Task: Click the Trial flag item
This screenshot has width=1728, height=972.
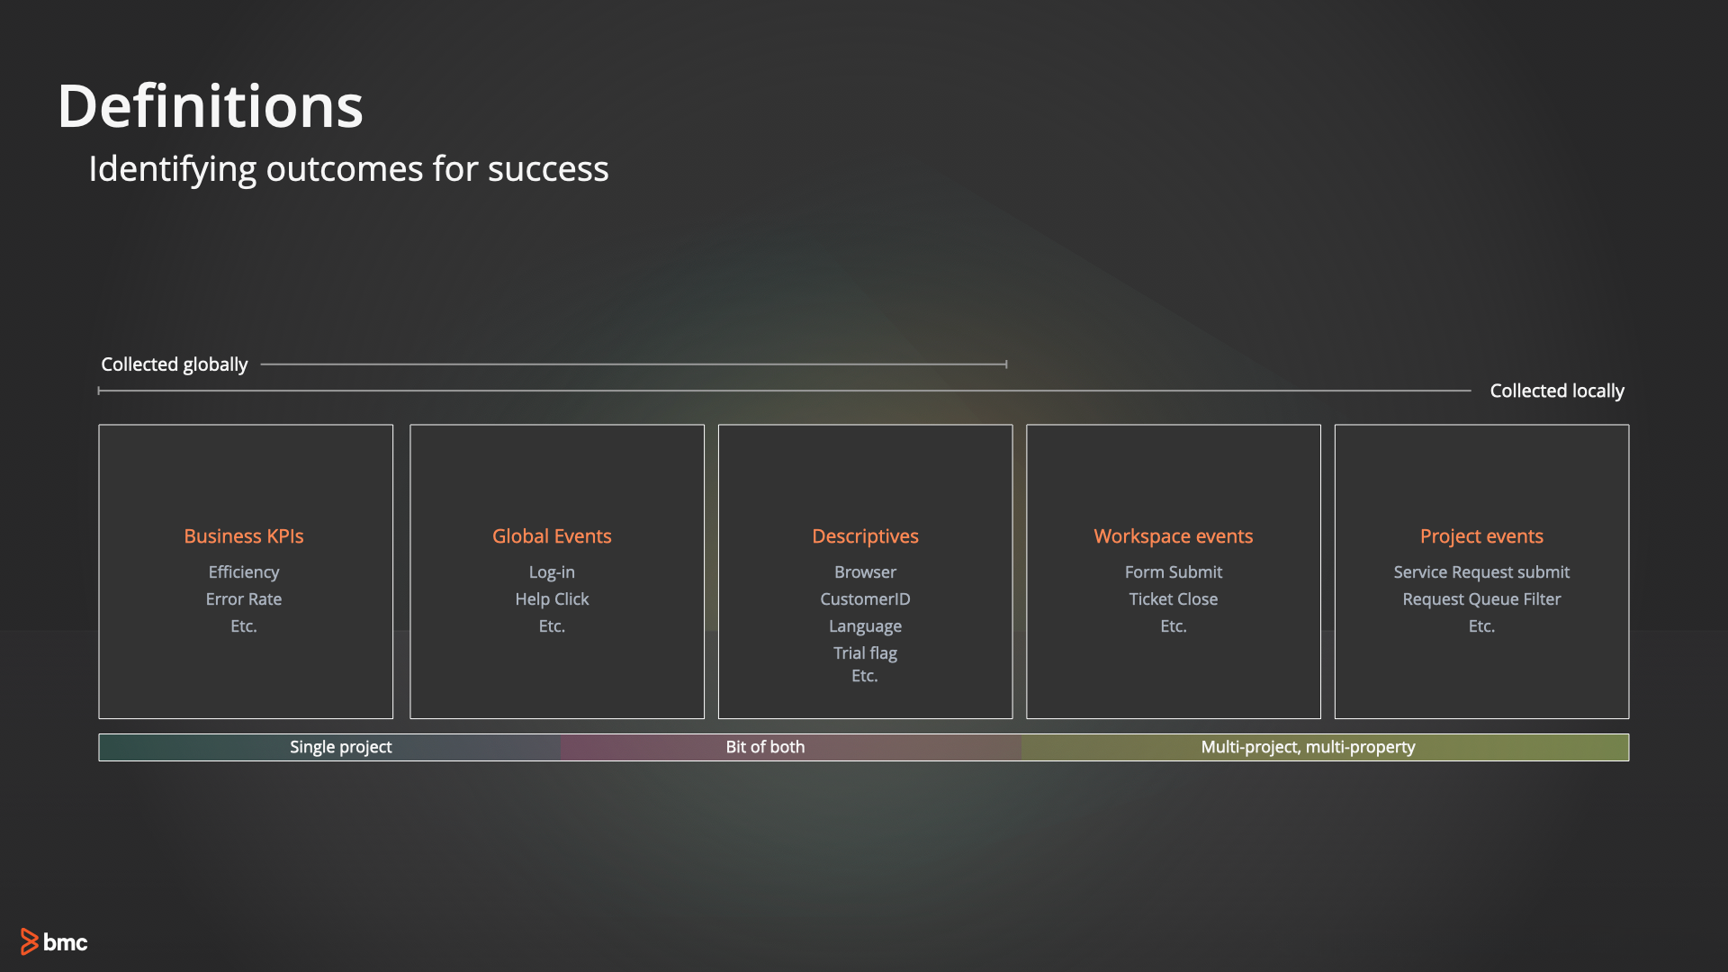Action: 865,653
